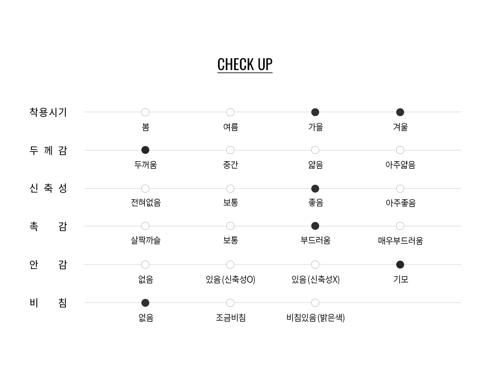This screenshot has height=368, width=491.
Task: Select the 얇음 thickness option circle
Action: point(315,150)
